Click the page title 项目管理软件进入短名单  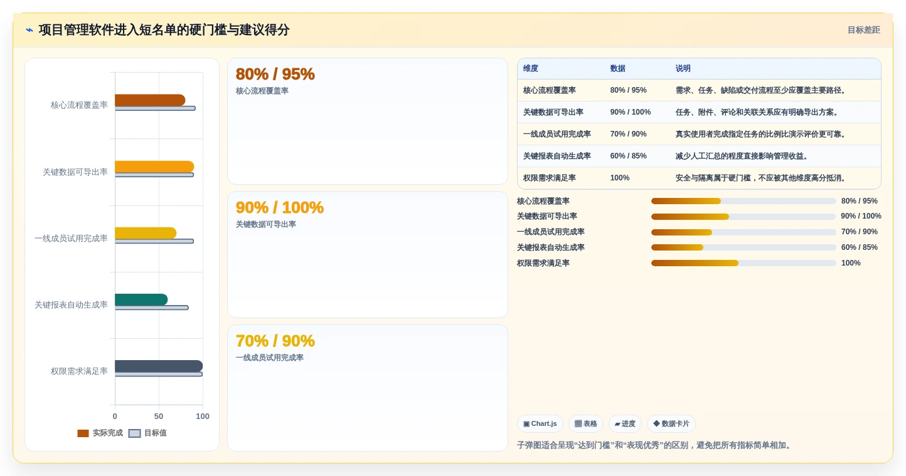pyautogui.click(x=164, y=30)
